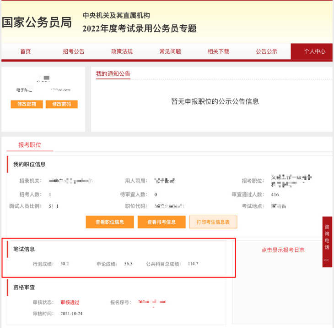Click the 招考人数 value 1
This screenshot has height=328, width=334.
point(50,195)
